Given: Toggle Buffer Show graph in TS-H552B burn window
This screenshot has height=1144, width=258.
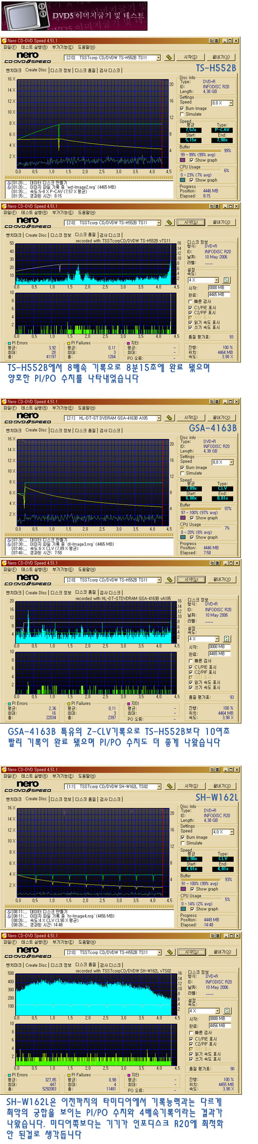Looking at the screenshot, I should (191, 160).
